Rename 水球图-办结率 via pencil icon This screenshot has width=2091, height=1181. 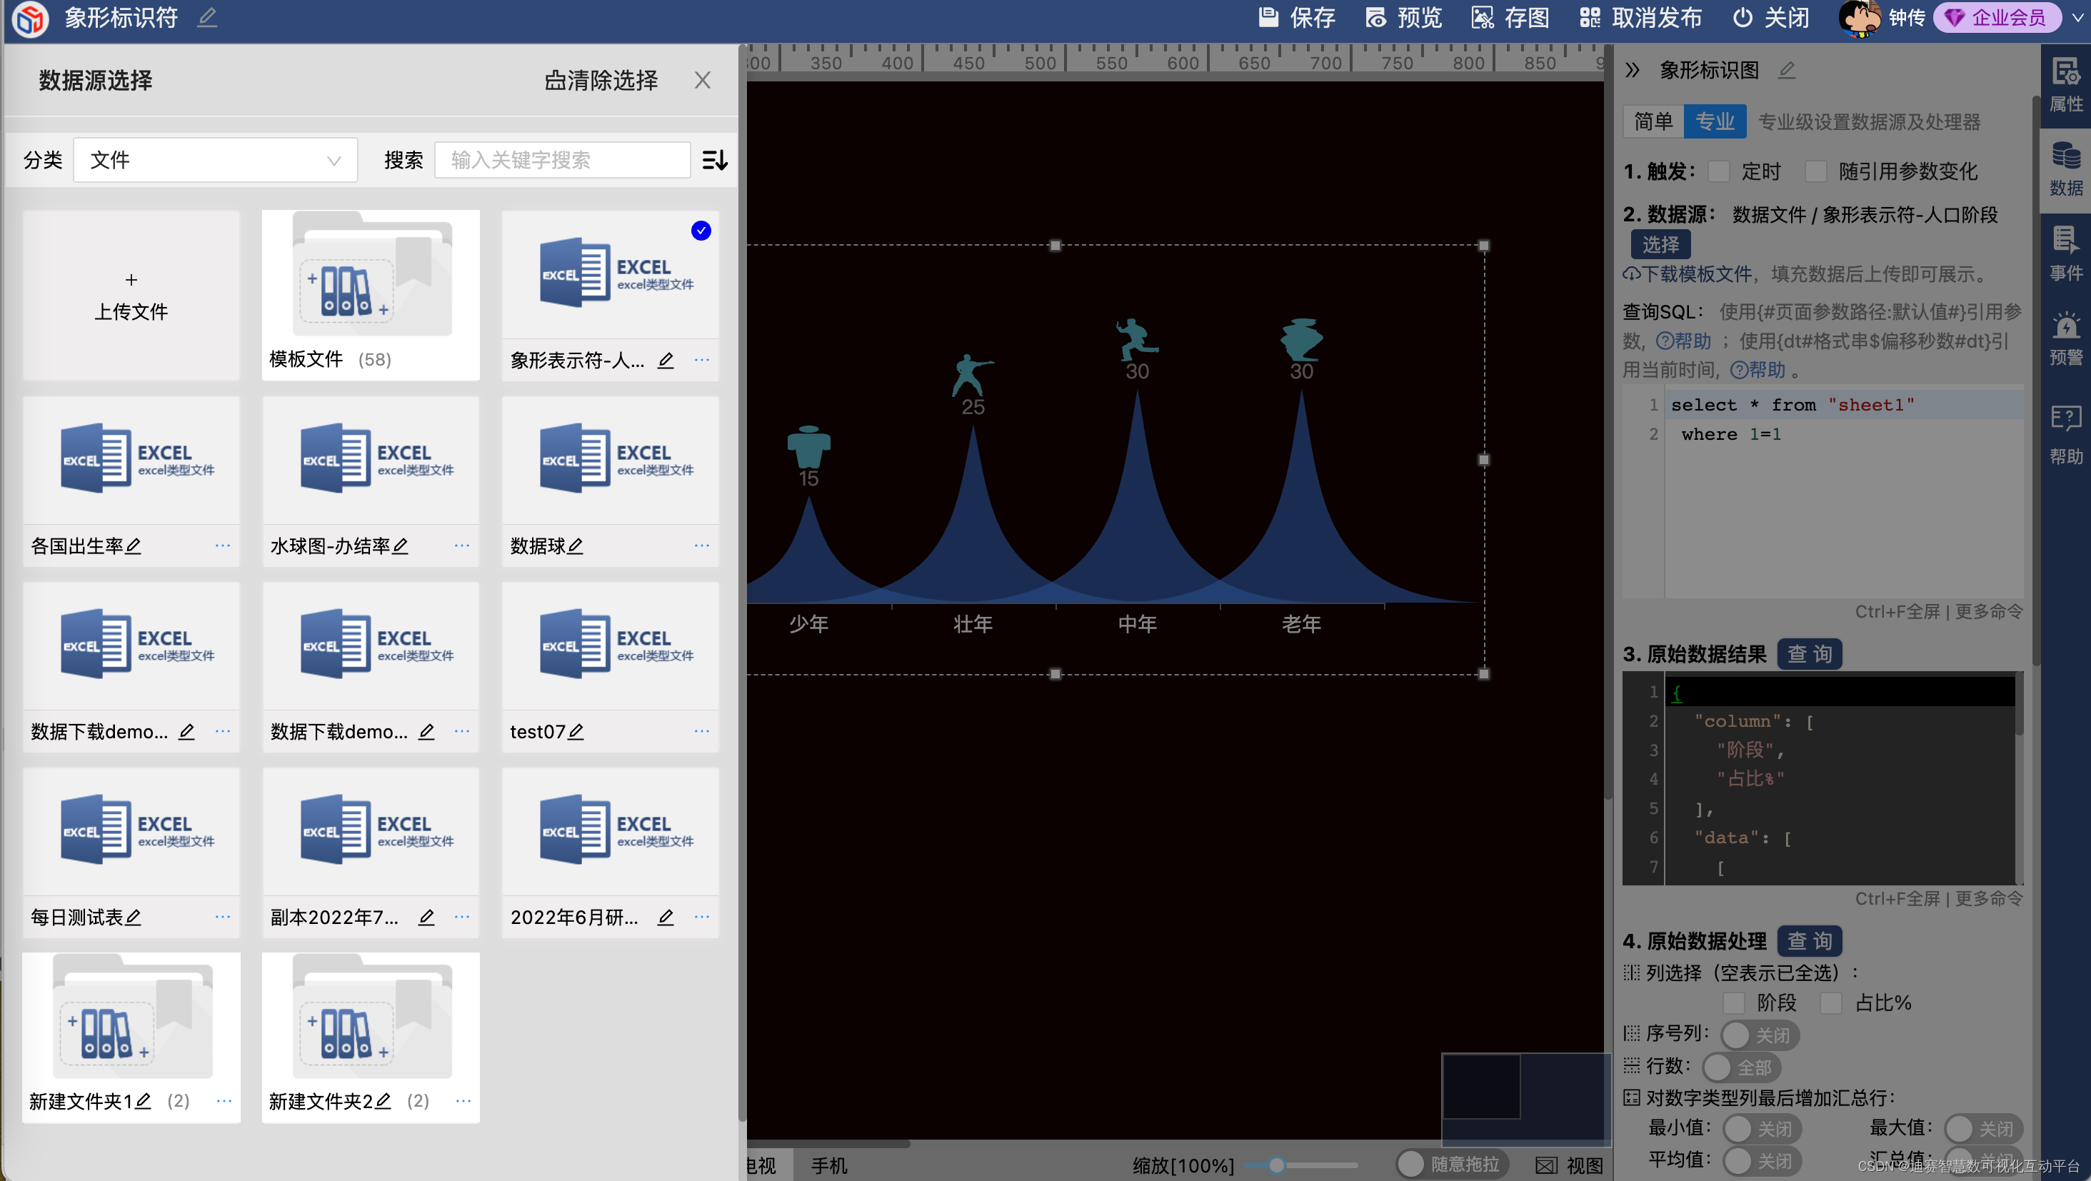(400, 546)
